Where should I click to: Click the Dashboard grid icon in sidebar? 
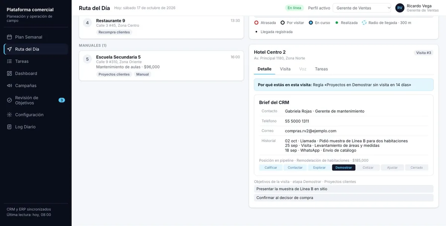click(9, 74)
